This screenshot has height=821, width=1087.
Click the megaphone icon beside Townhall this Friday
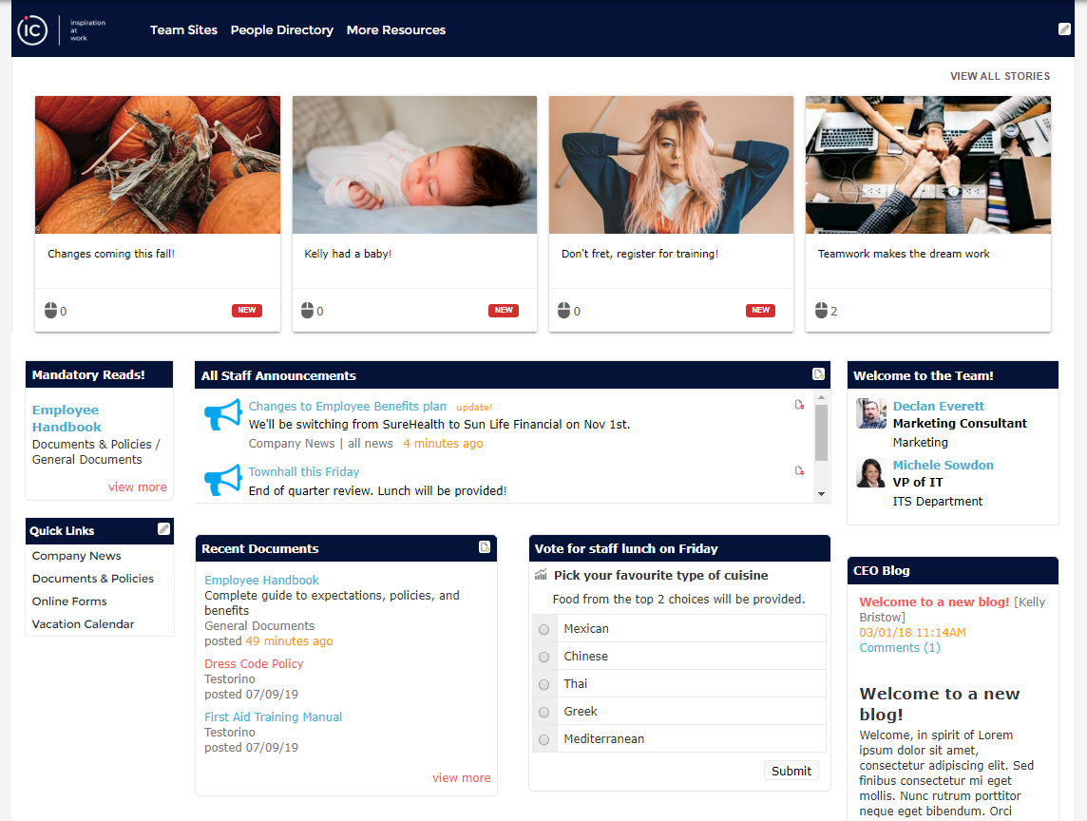pos(221,478)
